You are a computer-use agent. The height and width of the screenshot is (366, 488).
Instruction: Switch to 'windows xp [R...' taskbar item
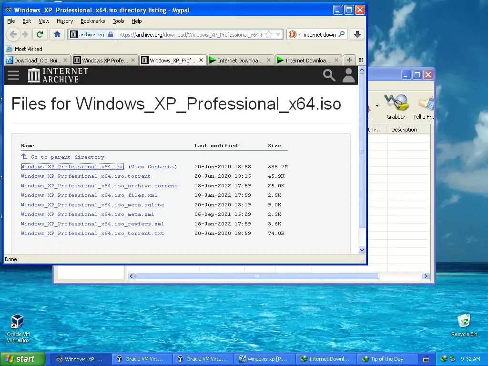tap(264, 359)
